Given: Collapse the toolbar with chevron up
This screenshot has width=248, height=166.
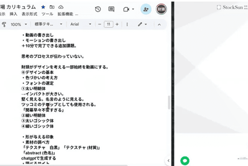Looking at the screenshot, I should point(159,24).
